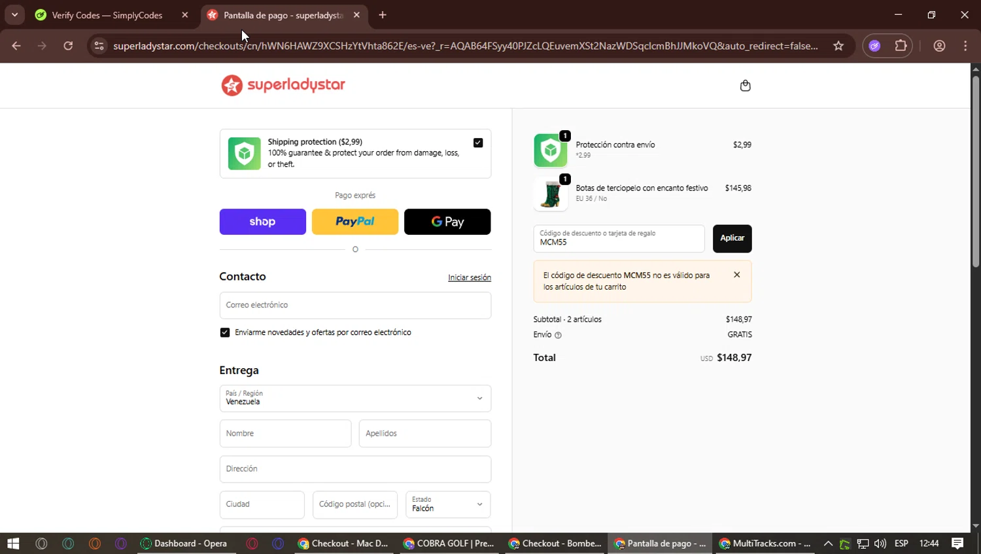Click the Iniciar sesión link
The height and width of the screenshot is (554, 981).
coord(470,277)
